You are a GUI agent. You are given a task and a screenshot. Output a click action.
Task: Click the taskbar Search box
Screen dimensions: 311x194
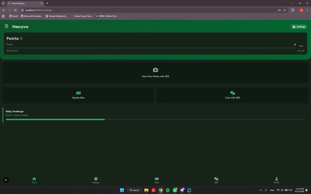tap(134, 190)
